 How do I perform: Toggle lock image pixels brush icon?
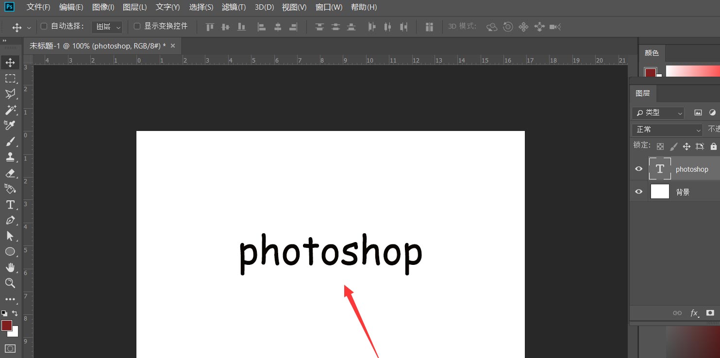coord(673,146)
